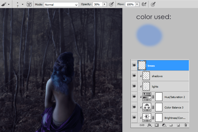Select the Hue/Saturation 2 layer mask

tap(159, 97)
